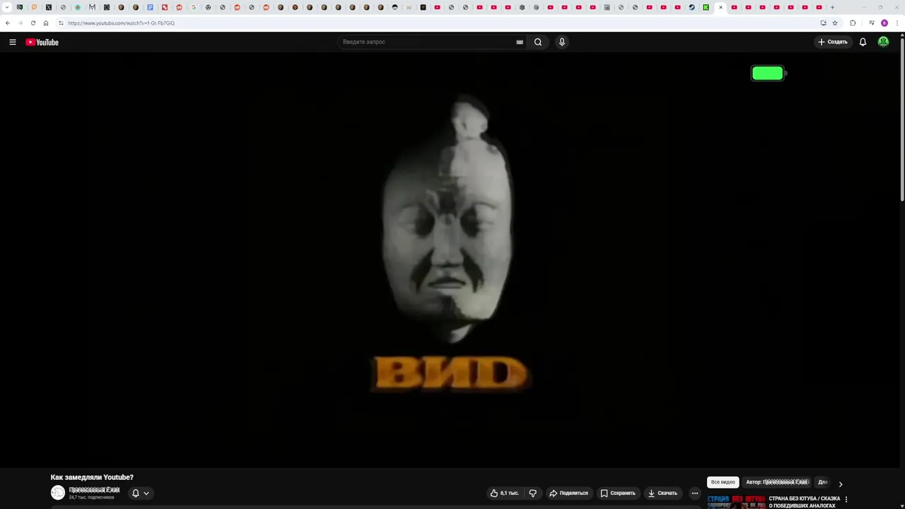This screenshot has width=905, height=509.
Task: Like the video (6,1 тыс.)
Action: [505, 493]
